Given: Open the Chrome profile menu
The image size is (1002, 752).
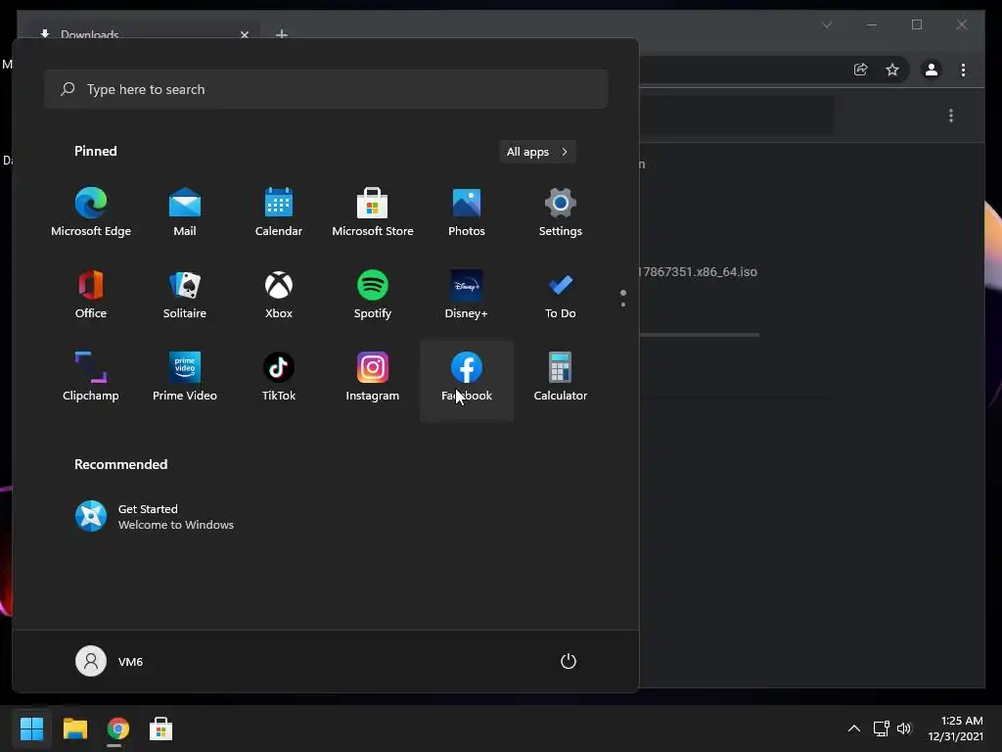Looking at the screenshot, I should point(932,70).
